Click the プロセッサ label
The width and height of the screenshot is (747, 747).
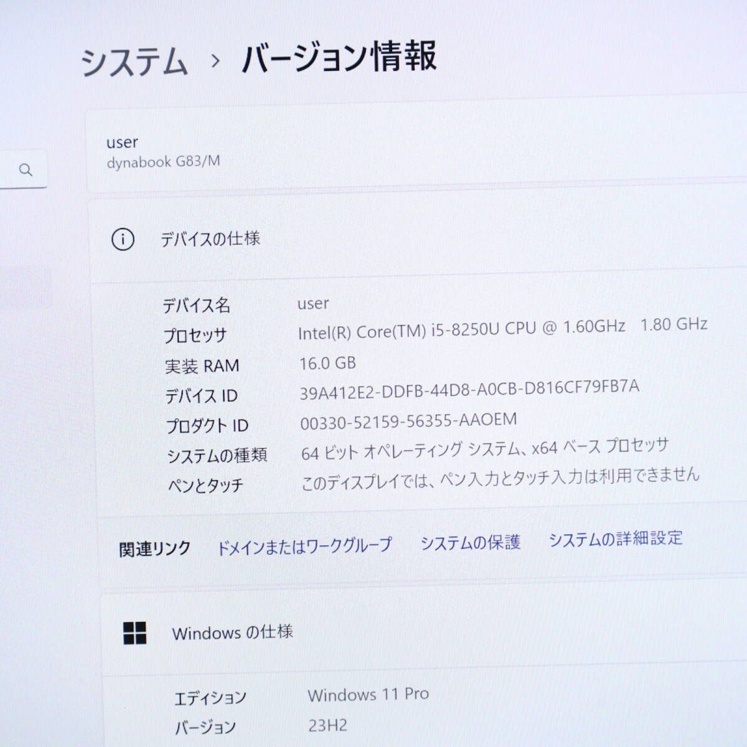(x=195, y=336)
